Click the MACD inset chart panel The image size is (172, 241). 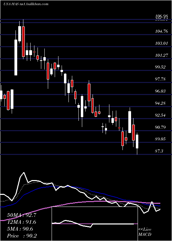95,224
